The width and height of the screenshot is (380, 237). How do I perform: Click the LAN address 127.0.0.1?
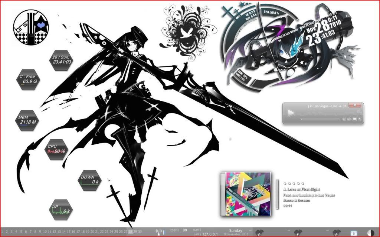(210, 234)
